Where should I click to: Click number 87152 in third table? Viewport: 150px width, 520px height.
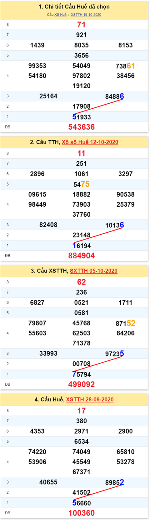click(125, 323)
